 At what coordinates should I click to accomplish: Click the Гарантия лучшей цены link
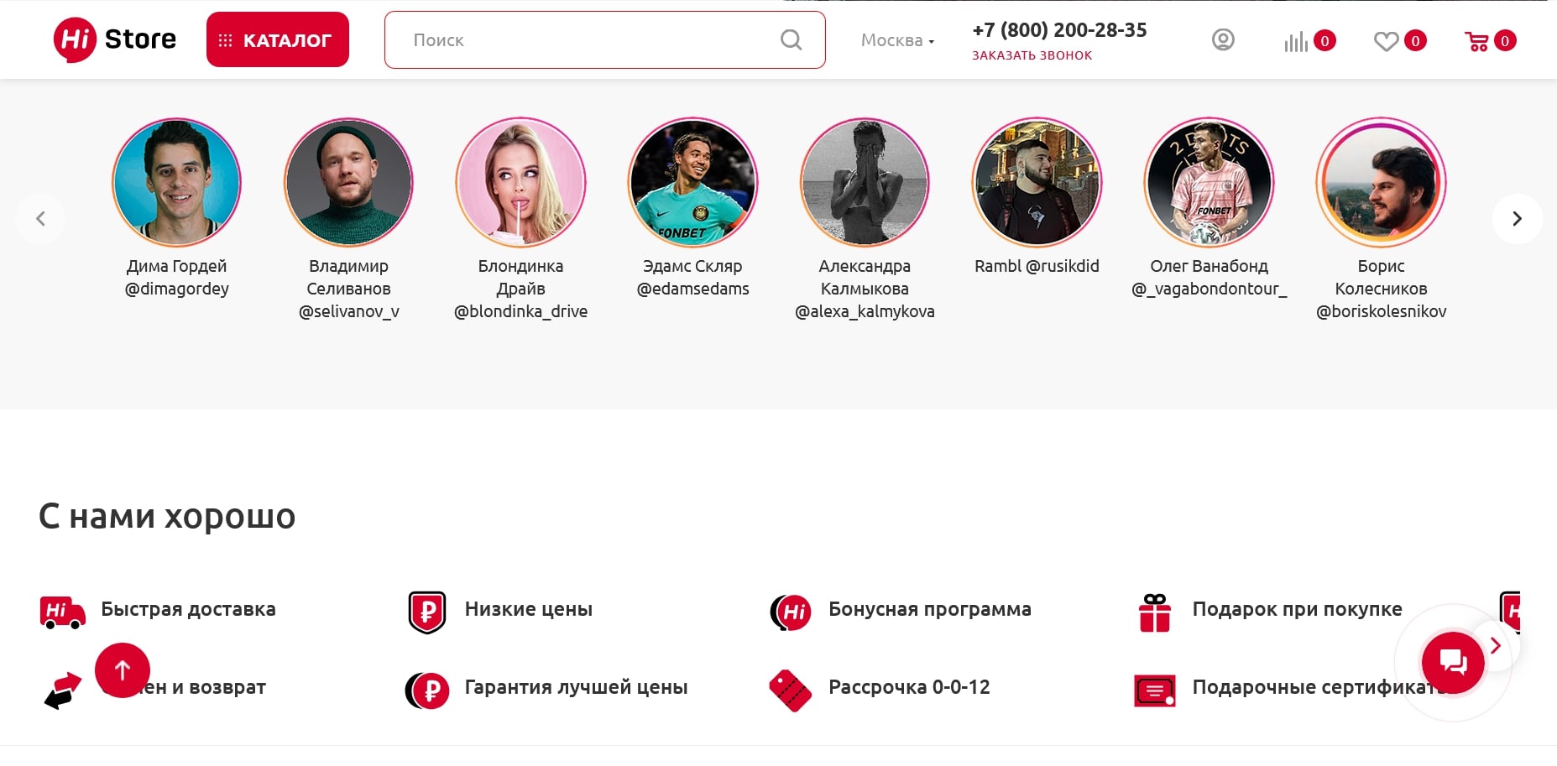(x=576, y=687)
